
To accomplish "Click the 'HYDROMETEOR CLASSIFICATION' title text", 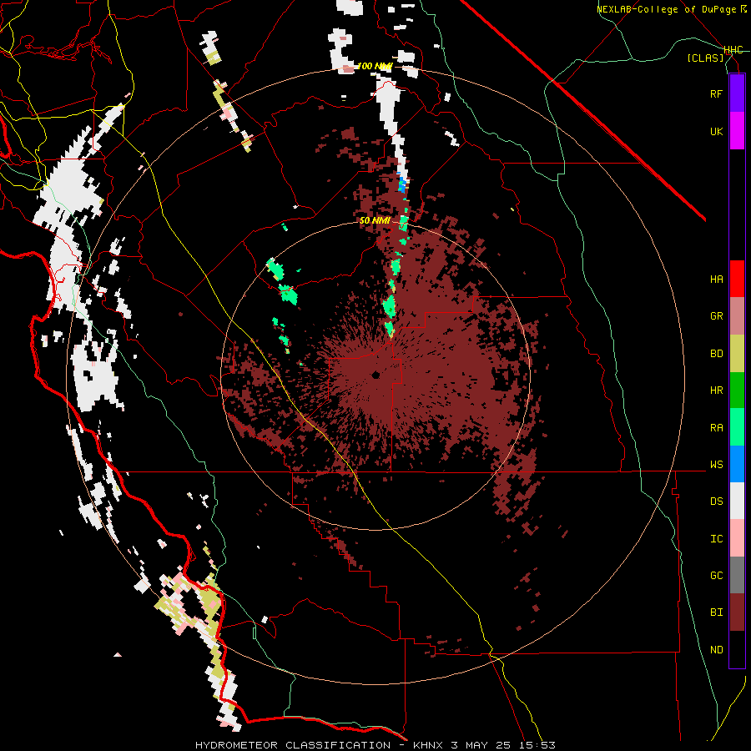I will coord(293,745).
